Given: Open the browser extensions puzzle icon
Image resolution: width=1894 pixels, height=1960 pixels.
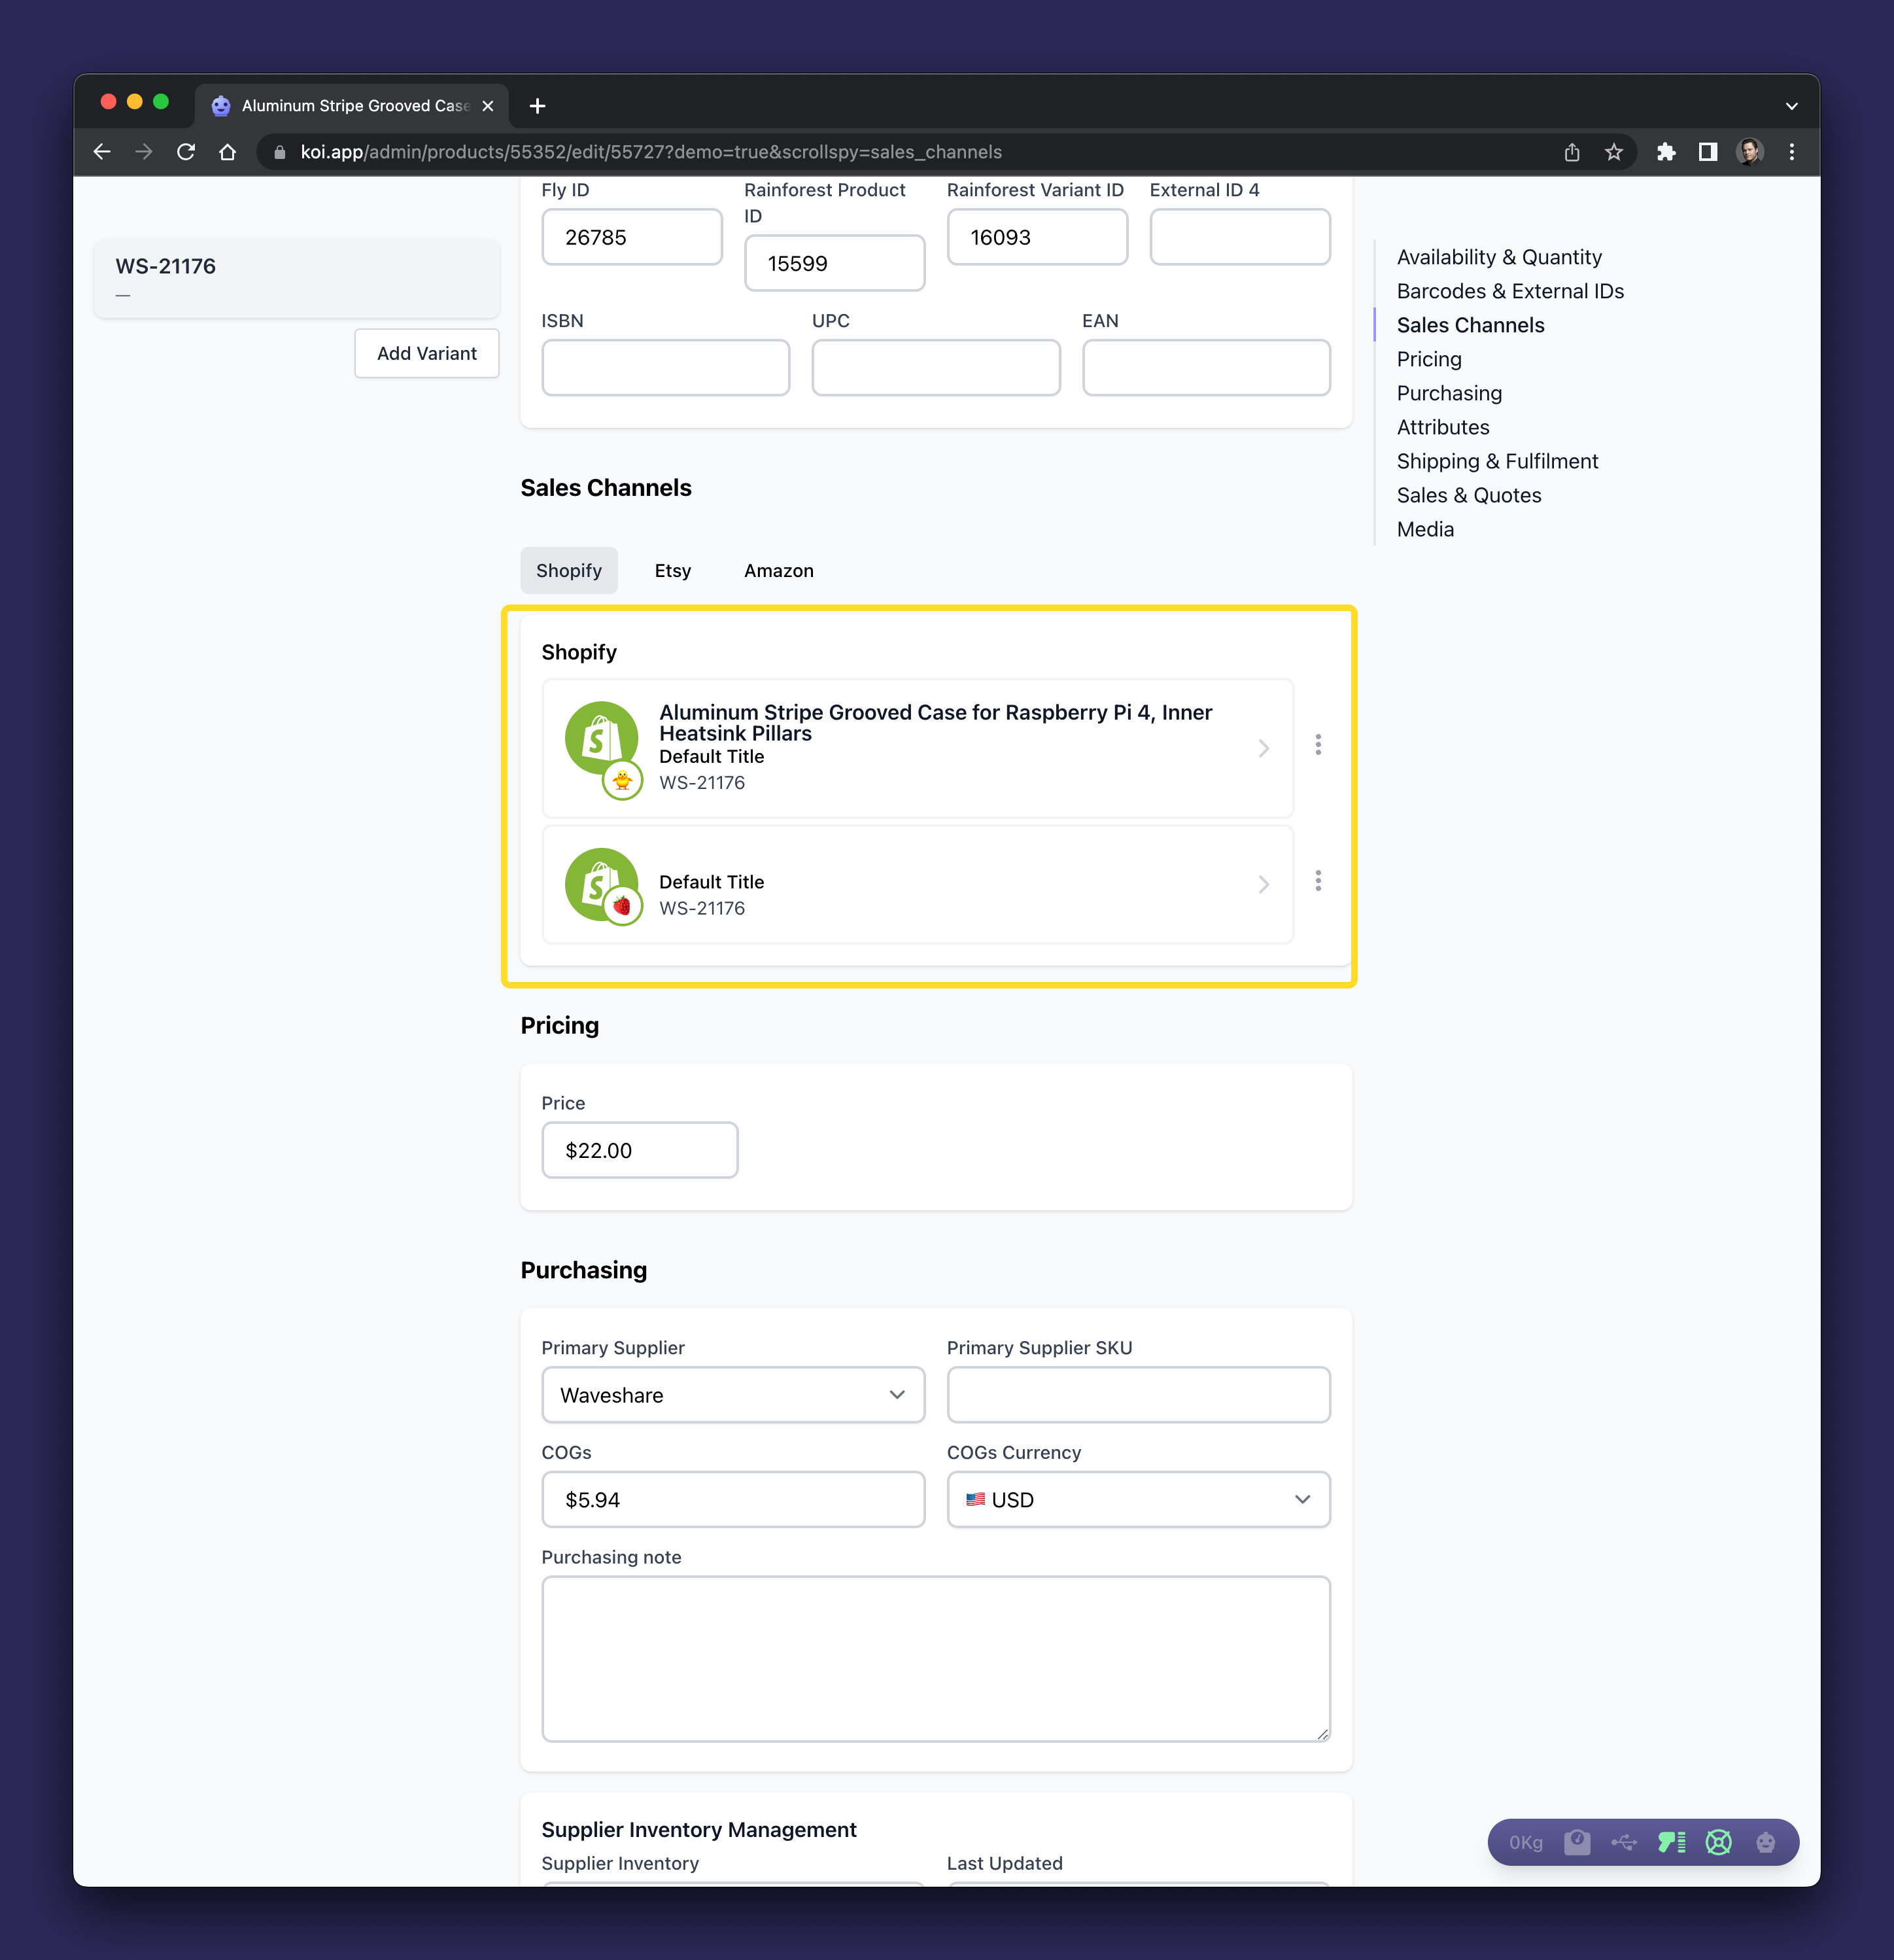Looking at the screenshot, I should click(x=1665, y=152).
